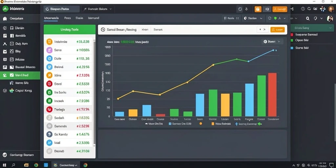Click the eye icon button in the top toolbar

click(x=267, y=9)
